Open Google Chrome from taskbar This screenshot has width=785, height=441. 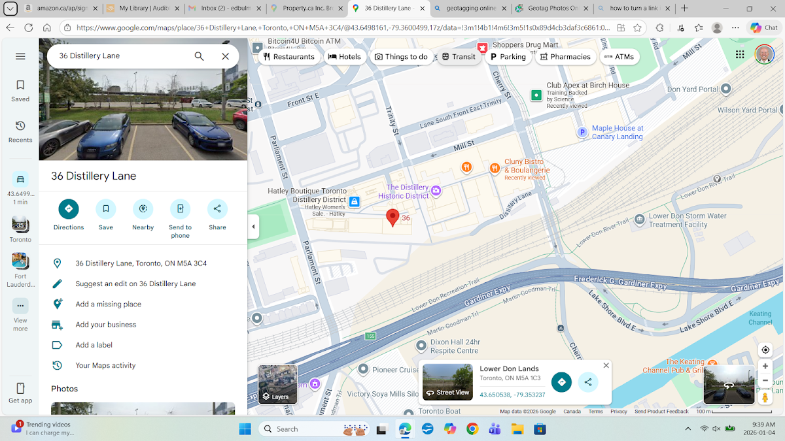(x=472, y=429)
